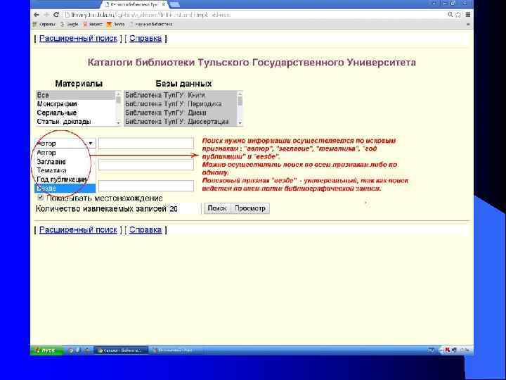Bookmark the page with the star icon

(x=458, y=15)
